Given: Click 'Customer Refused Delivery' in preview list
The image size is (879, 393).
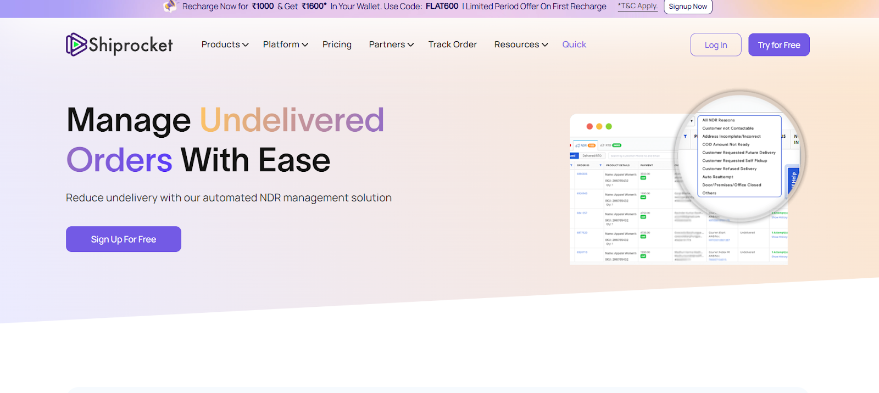Looking at the screenshot, I should pyautogui.click(x=729, y=169).
